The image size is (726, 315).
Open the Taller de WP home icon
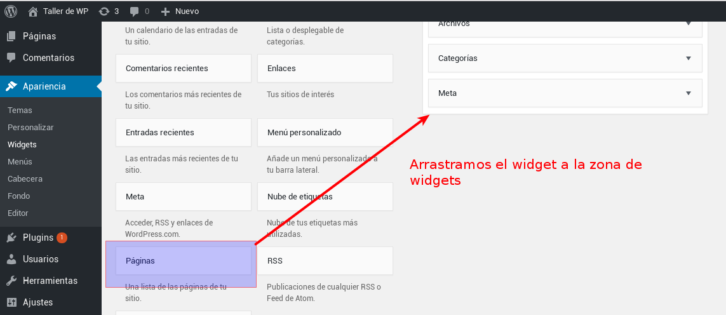pos(34,11)
